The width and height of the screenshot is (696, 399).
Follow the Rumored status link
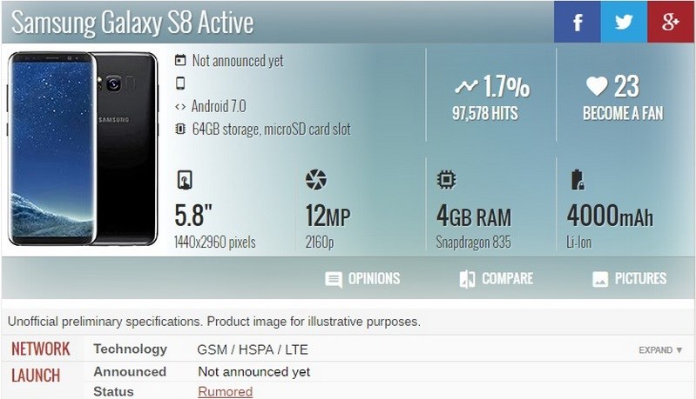[x=225, y=391]
